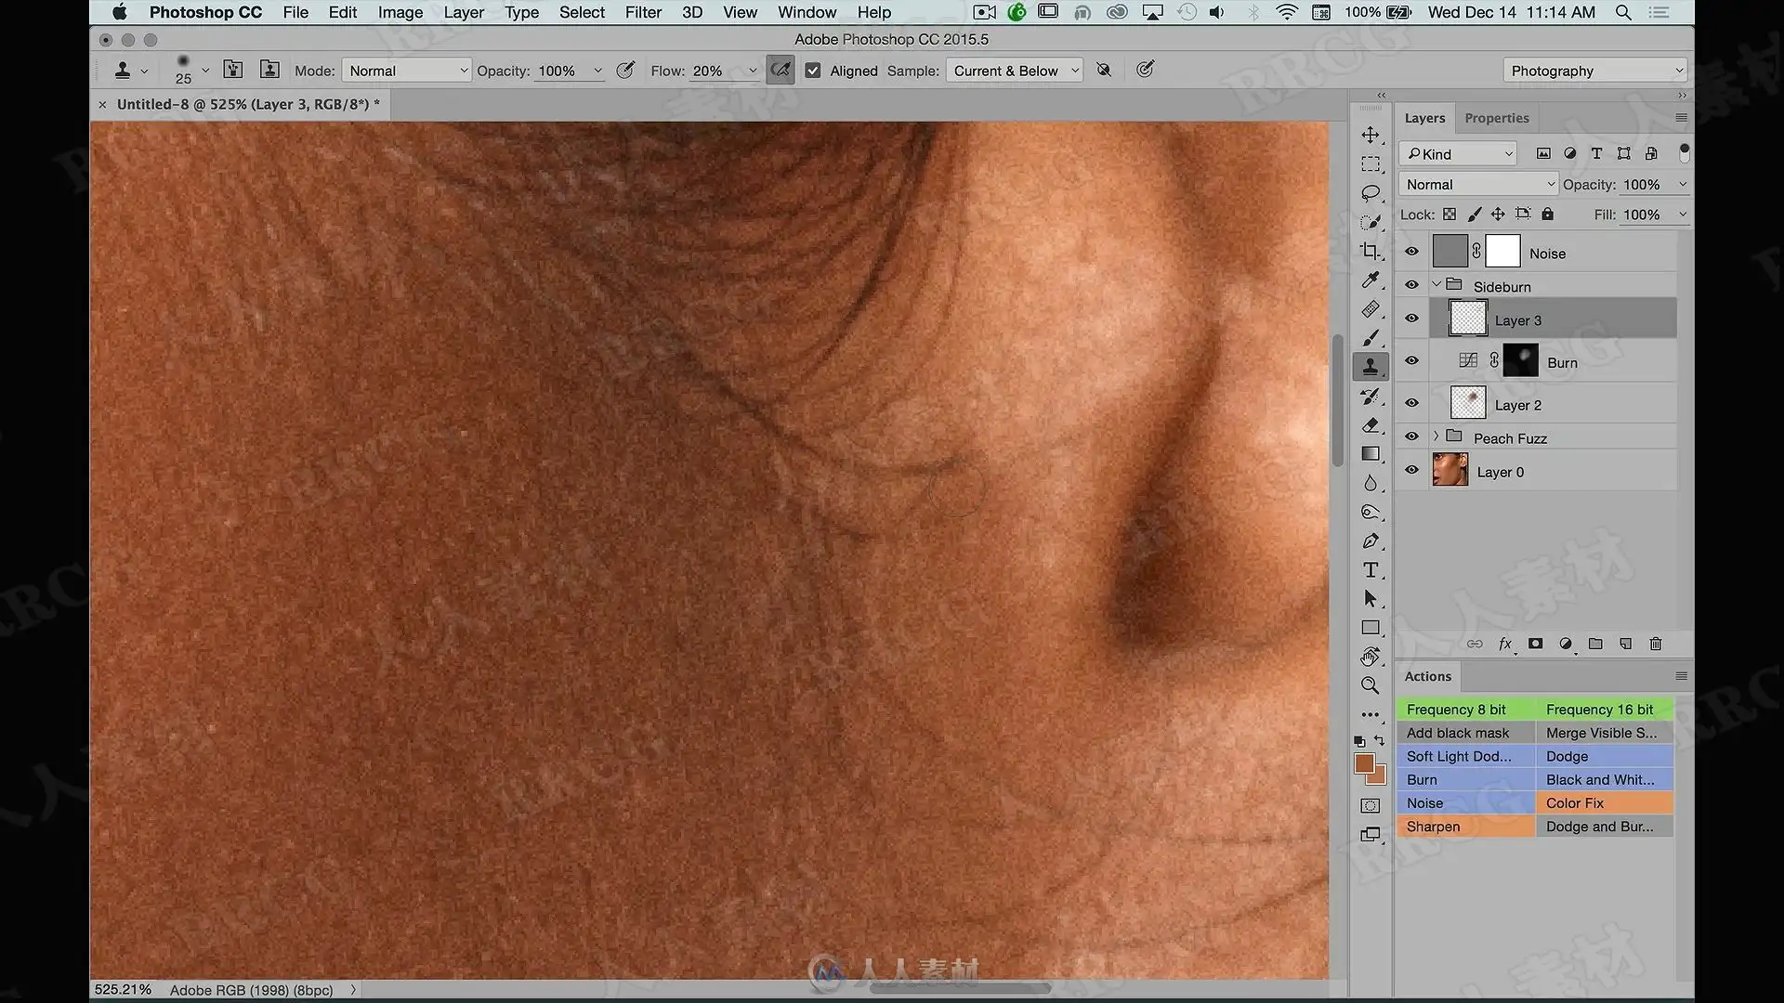
Task: Open the Photography workspace dropdown
Action: 1594,71
